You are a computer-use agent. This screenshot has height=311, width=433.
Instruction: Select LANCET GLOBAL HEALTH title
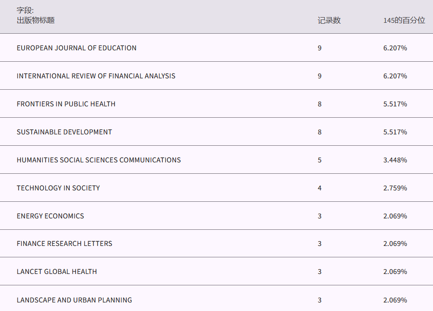(56, 272)
